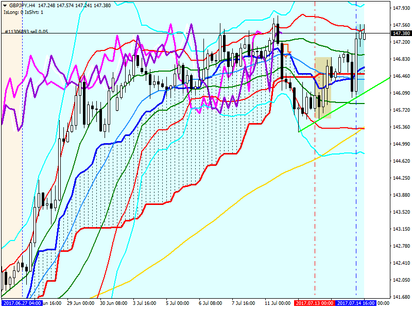This screenshot has height=309, width=412.
Task: Open the chart menu triangle beside GBPJPY,H4
Action: (5, 6)
